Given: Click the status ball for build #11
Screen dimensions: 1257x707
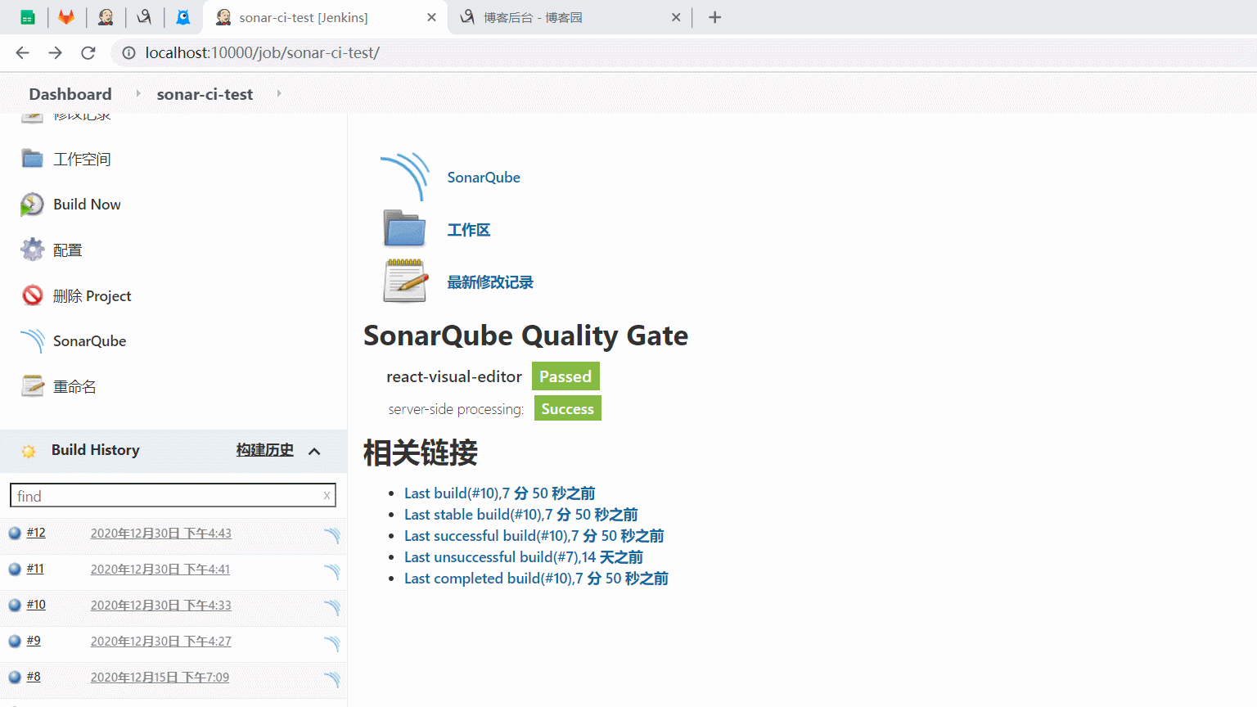Looking at the screenshot, I should pyautogui.click(x=15, y=570).
